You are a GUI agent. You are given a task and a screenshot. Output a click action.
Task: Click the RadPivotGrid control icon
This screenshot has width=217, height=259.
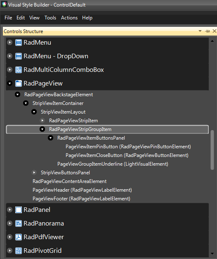coord(19,251)
